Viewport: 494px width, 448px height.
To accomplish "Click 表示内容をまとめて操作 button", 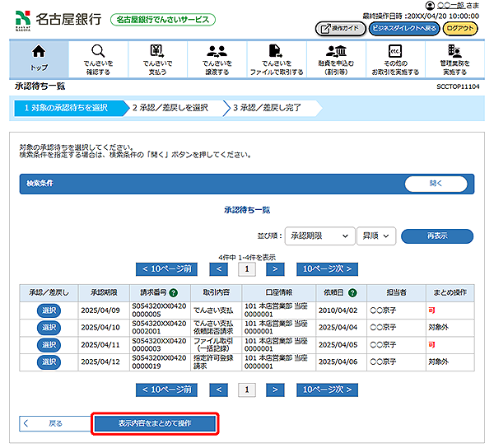I will 155,423.
